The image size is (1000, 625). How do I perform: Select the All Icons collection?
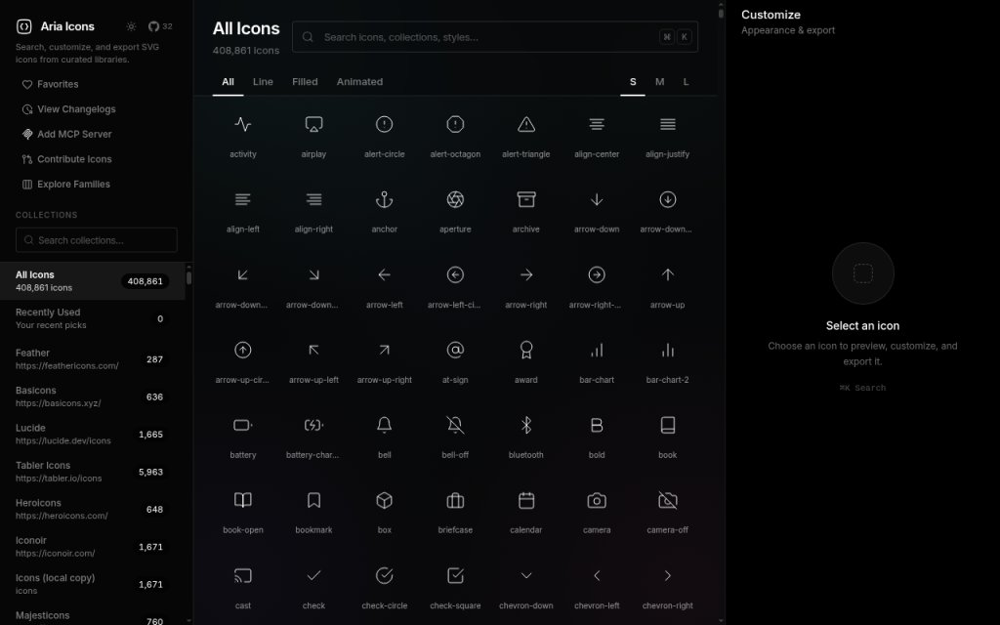pyautogui.click(x=93, y=280)
